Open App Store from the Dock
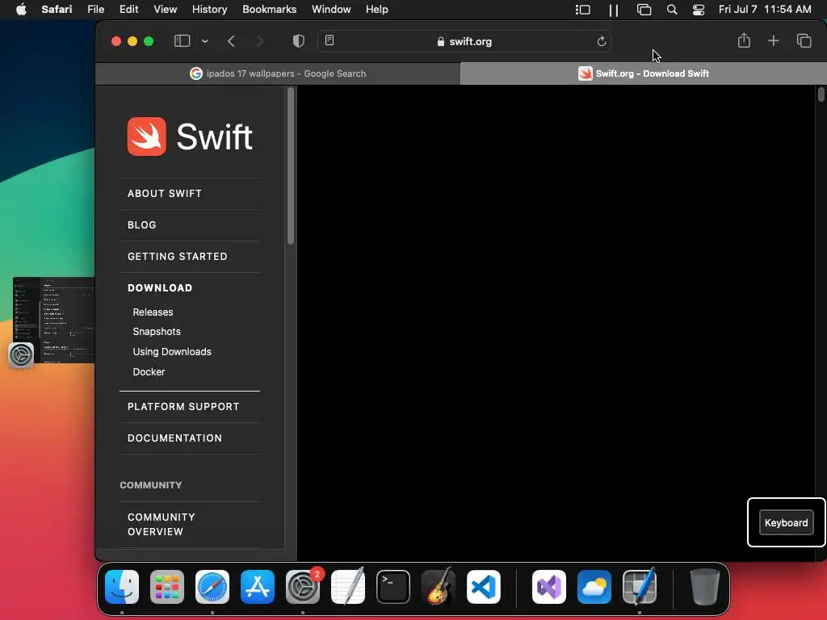This screenshot has height=620, width=827. pyautogui.click(x=258, y=586)
